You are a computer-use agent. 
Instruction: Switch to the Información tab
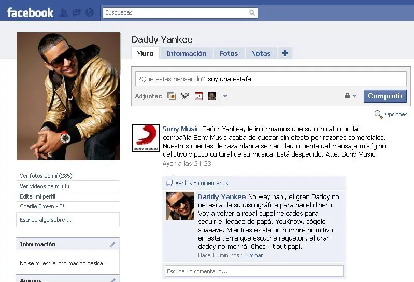tap(187, 53)
